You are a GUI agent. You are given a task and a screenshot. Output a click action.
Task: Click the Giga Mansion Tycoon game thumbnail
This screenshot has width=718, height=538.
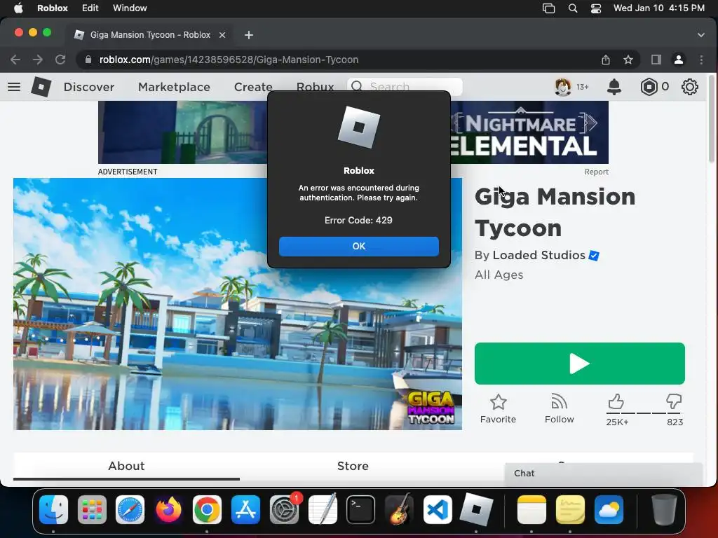pyautogui.click(x=238, y=304)
